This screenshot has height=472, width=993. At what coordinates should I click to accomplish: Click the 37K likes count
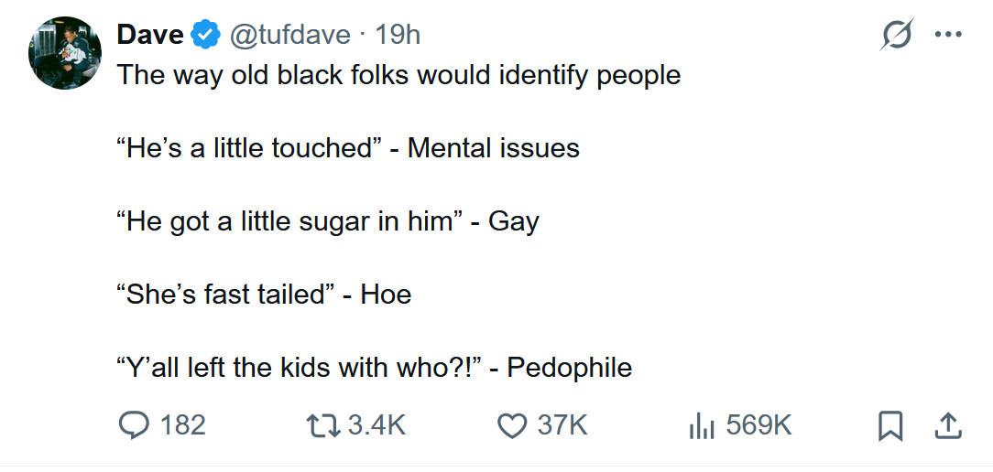[x=562, y=424]
